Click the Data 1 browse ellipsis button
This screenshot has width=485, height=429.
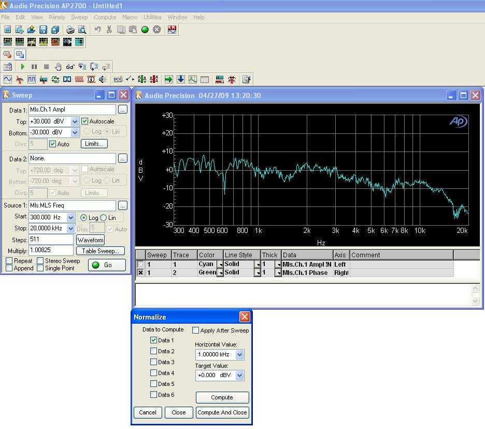click(123, 109)
